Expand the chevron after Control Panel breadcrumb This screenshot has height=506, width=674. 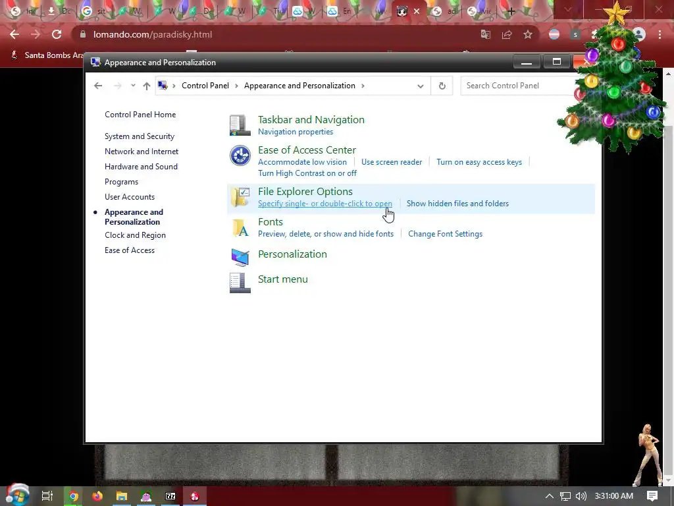[x=236, y=86]
